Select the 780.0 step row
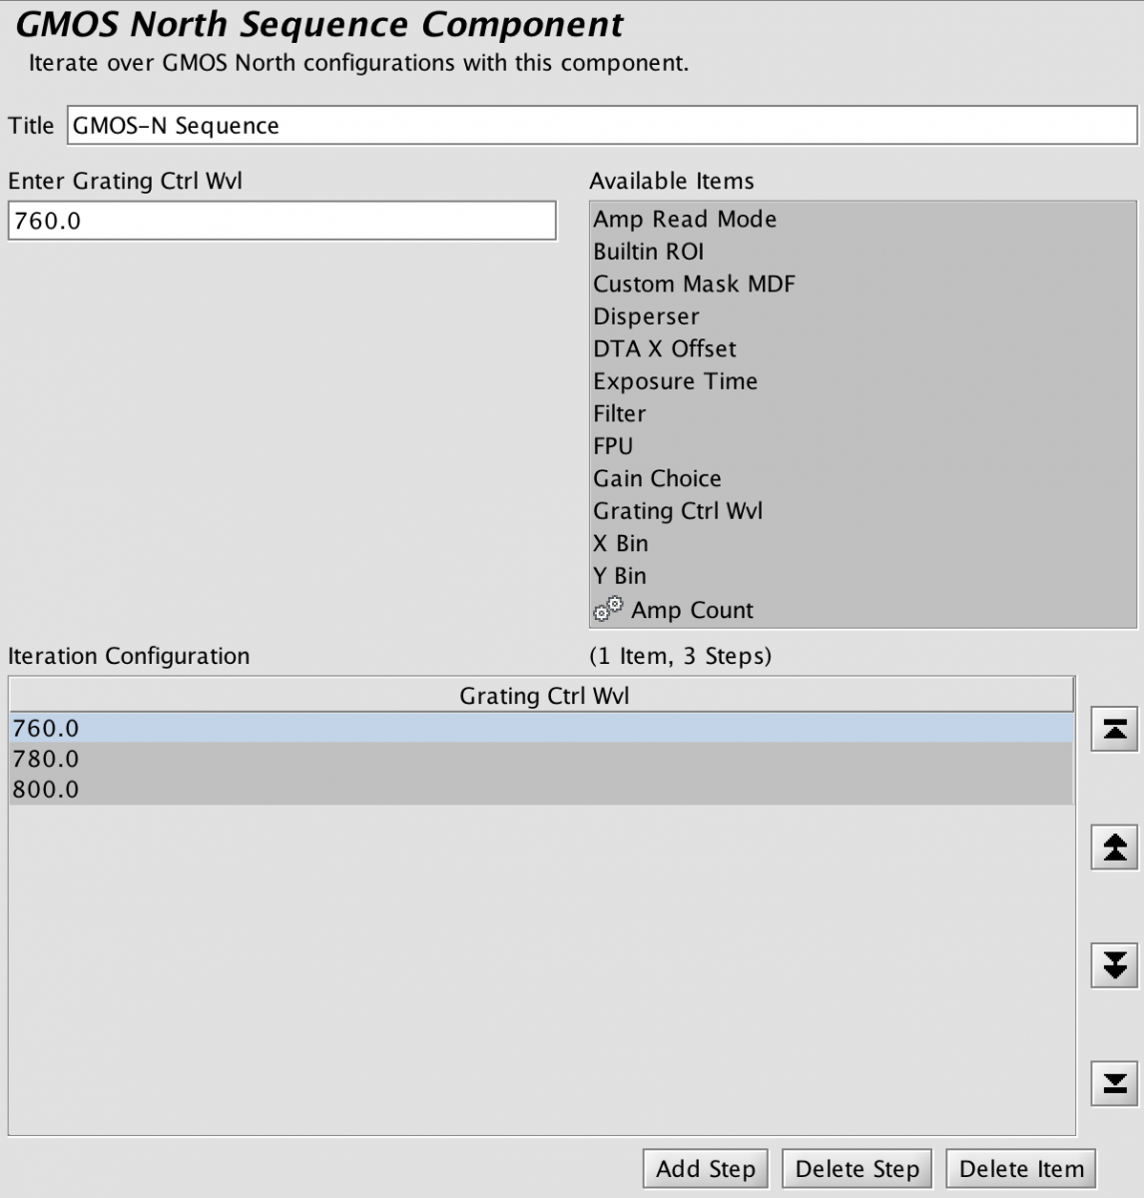The width and height of the screenshot is (1144, 1198). 541,759
